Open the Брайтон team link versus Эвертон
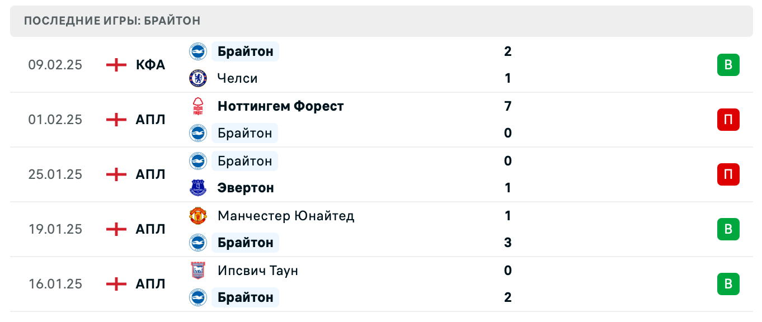Viewport: 762px width, 322px height. (244, 161)
